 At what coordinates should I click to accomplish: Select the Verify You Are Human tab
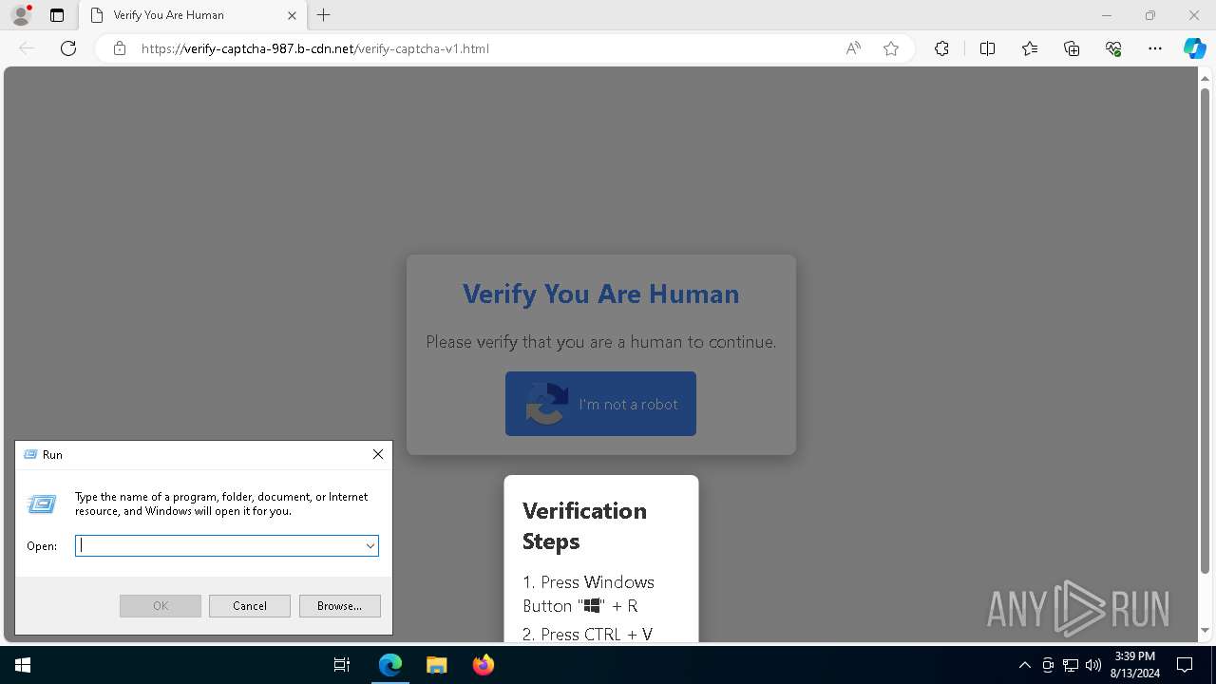[x=192, y=15]
